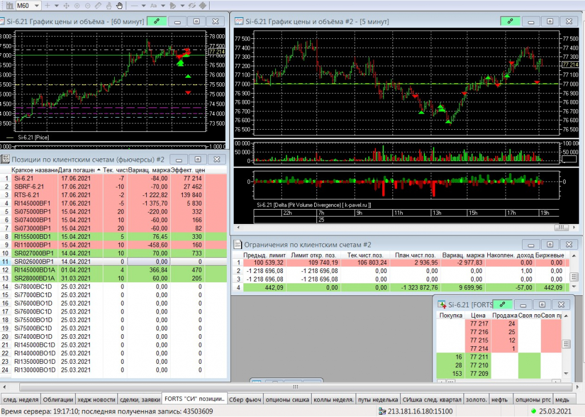This screenshot has width=585, height=417.
Task: Click the workspace scroll right arrow
Action: pyautogui.click(x=577, y=387)
